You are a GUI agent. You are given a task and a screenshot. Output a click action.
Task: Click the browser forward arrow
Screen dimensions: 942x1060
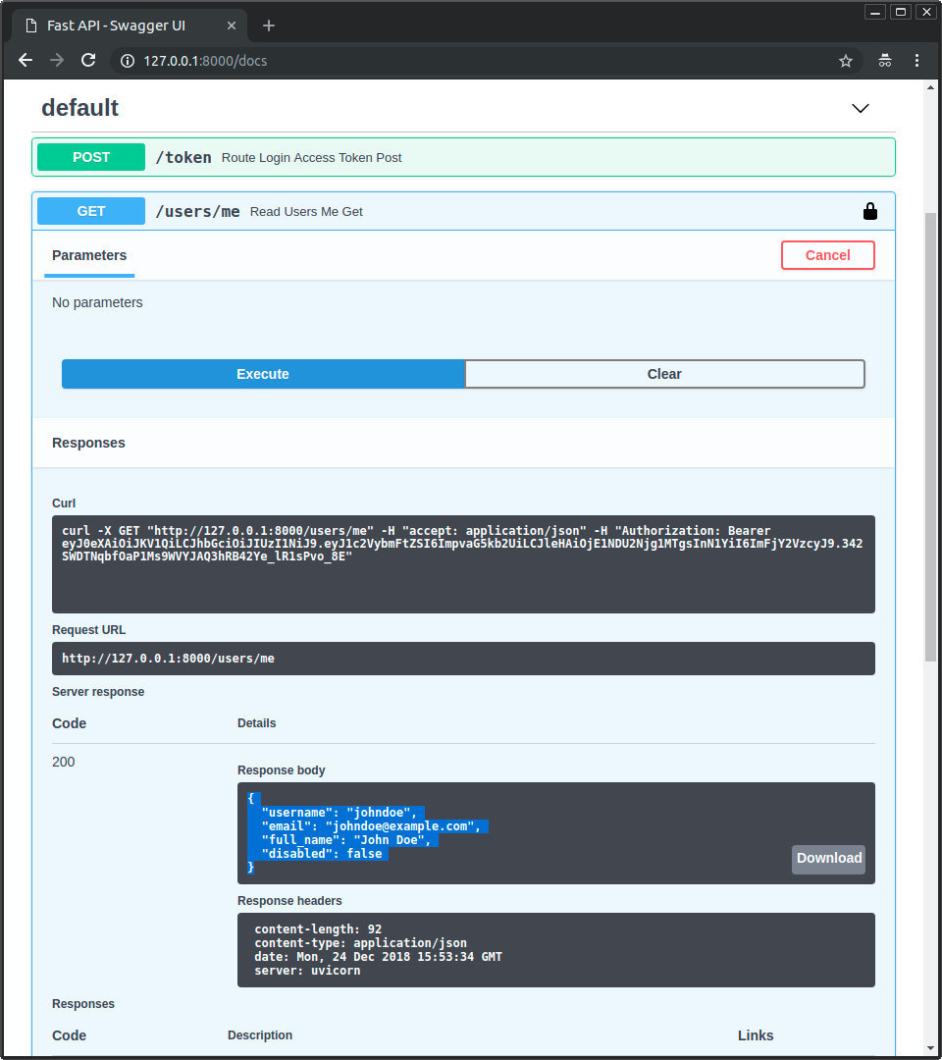tap(57, 61)
